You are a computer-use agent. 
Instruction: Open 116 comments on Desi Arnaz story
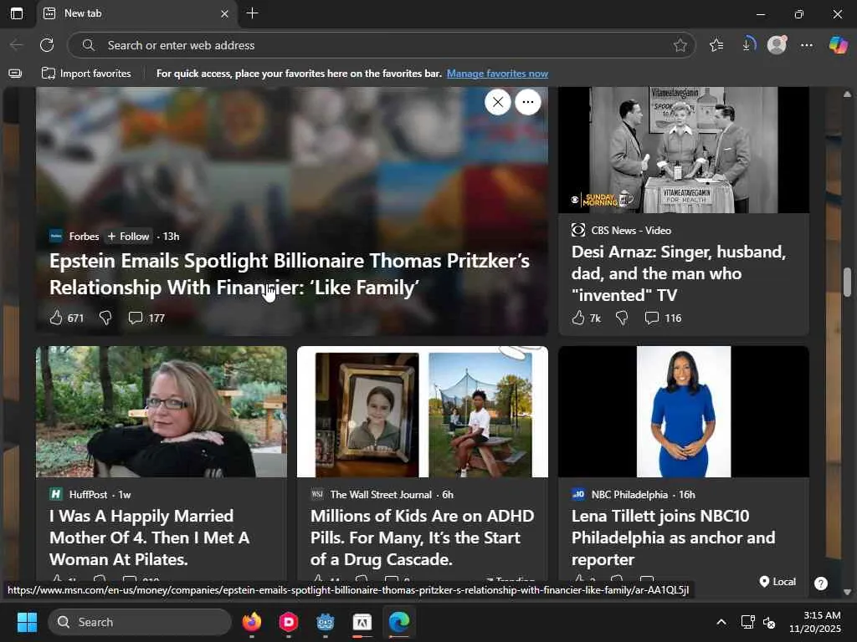click(663, 318)
